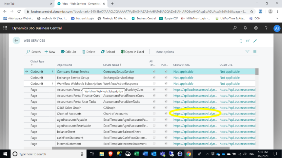Screen dimensions: 282x158
Task: Toggle Published checkbox for balanceSheet row
Action: pos(166,132)
